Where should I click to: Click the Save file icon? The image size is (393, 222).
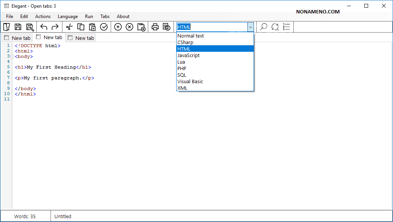point(18,27)
